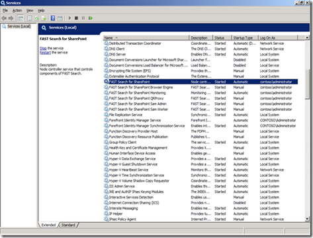The image size is (313, 238).
Task: Select Function Discovery Provider Host
Action: [201, 131]
